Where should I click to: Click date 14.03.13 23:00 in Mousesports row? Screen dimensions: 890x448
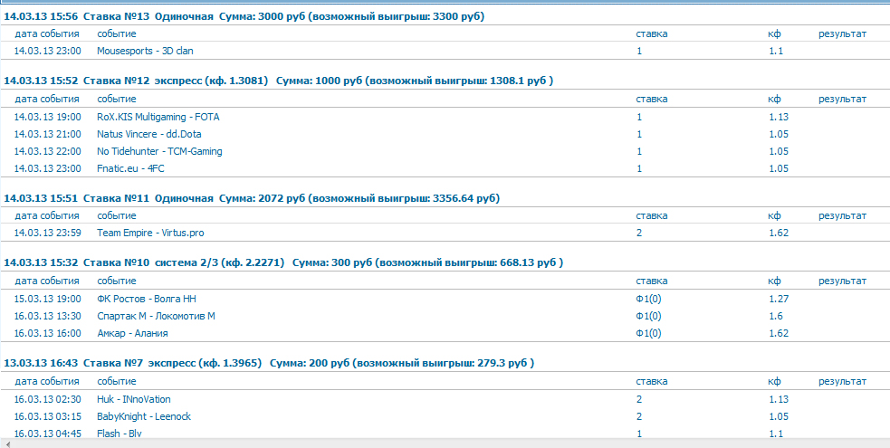pos(48,51)
